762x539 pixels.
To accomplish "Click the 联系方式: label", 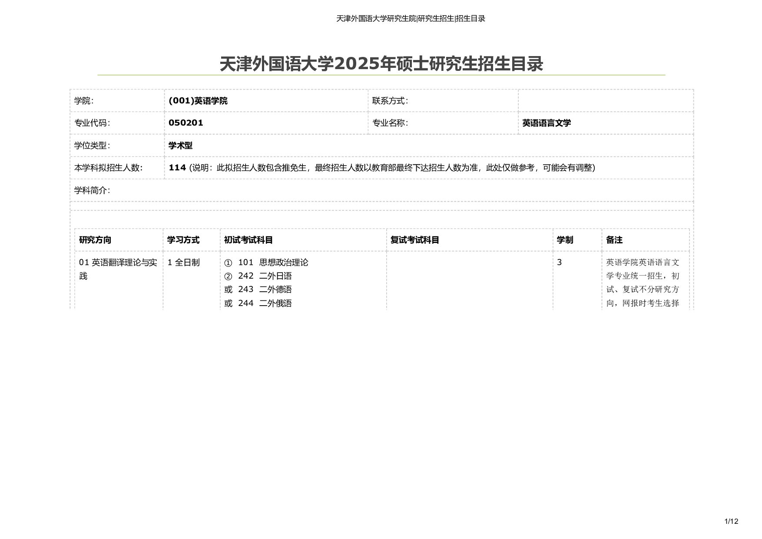I will (x=390, y=101).
